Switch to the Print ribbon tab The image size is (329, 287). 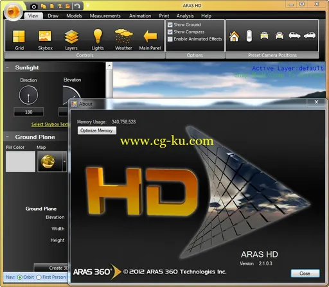[164, 16]
